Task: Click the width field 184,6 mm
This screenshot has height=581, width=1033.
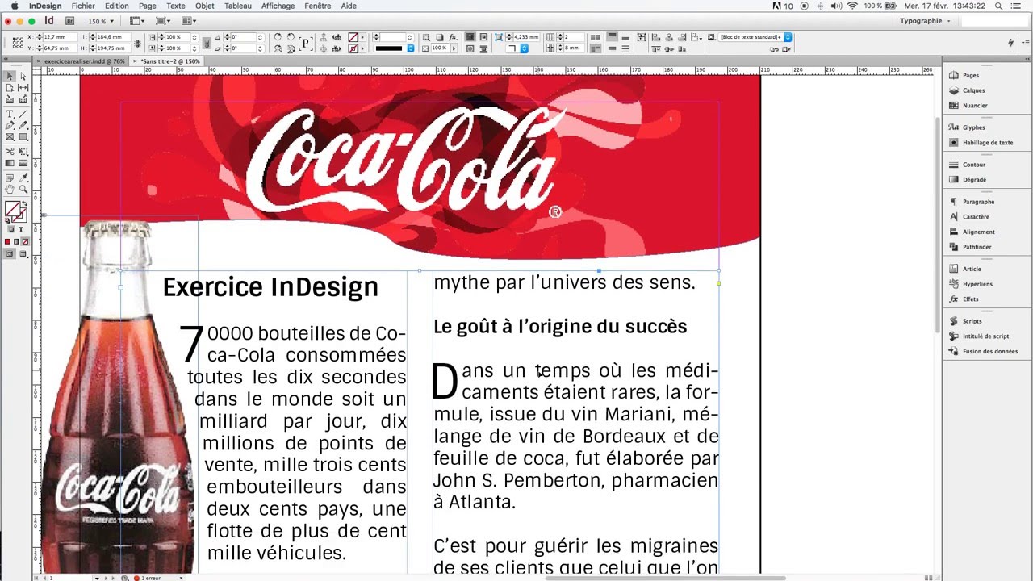Action: [113, 37]
